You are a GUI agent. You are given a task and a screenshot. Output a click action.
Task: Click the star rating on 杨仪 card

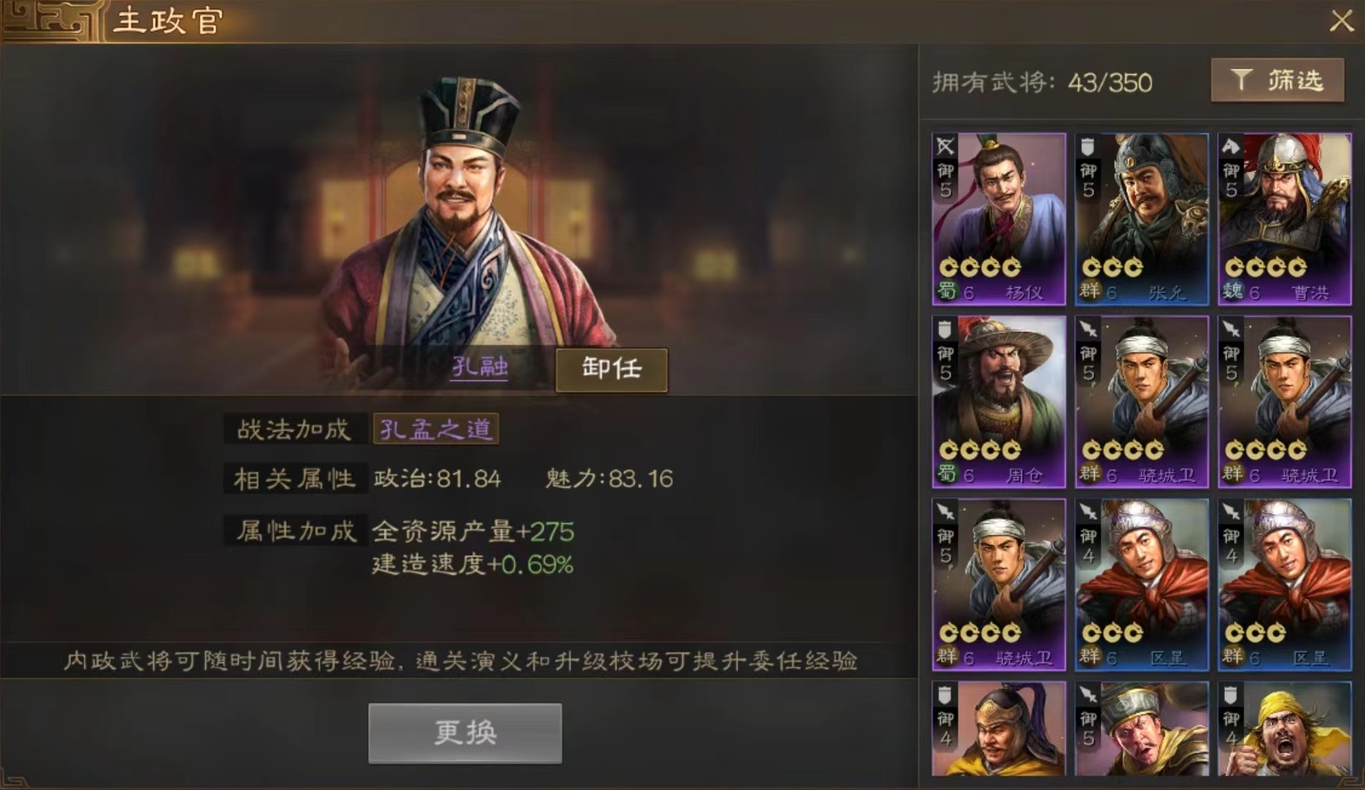click(980, 266)
